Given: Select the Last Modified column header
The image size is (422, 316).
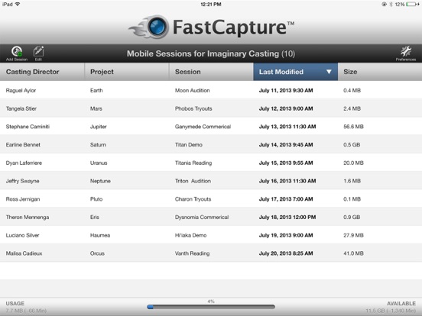Looking at the screenshot, I should click(x=295, y=72).
